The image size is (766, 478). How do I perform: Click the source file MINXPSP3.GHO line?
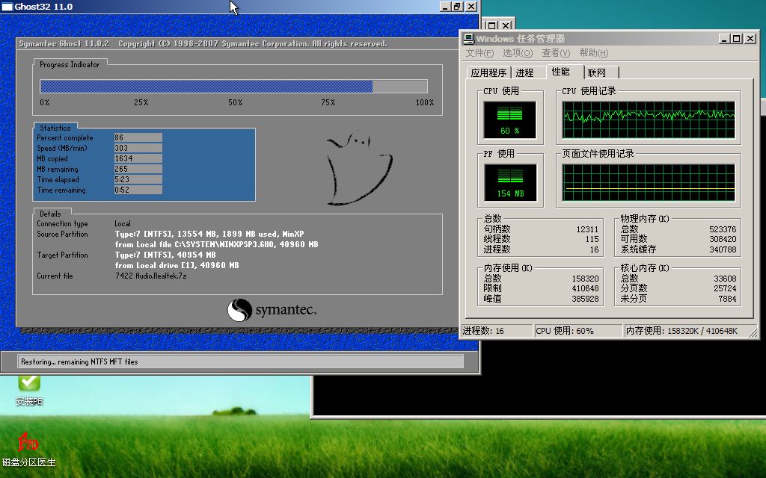[216, 244]
